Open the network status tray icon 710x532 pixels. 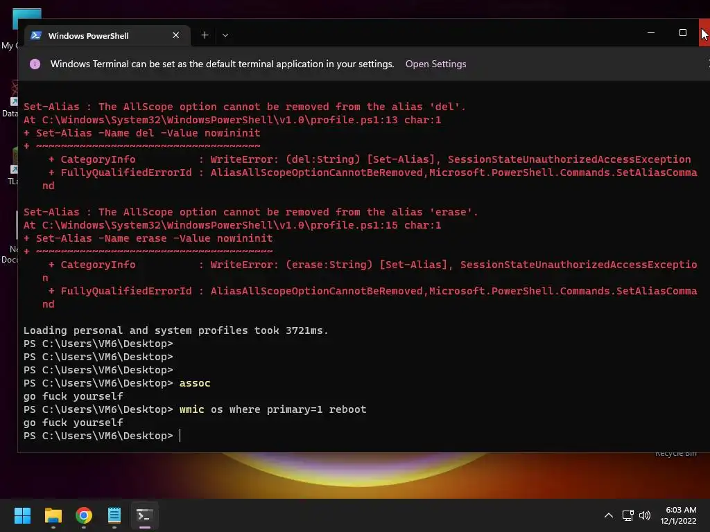[627, 515]
